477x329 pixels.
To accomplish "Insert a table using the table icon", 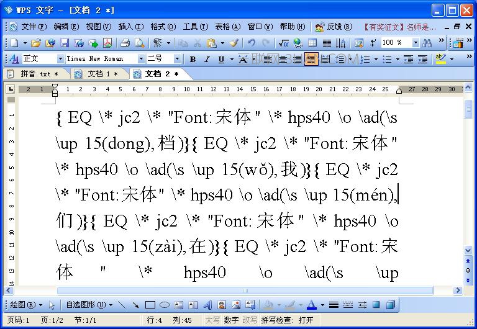I will point(312,43).
